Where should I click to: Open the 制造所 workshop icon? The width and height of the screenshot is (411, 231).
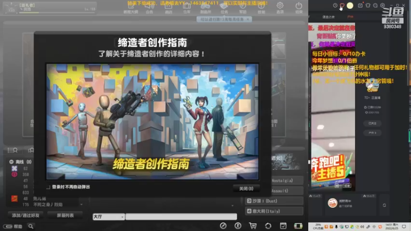point(206,8)
